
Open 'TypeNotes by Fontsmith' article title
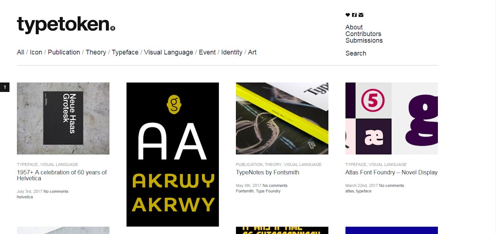pyautogui.click(x=267, y=173)
